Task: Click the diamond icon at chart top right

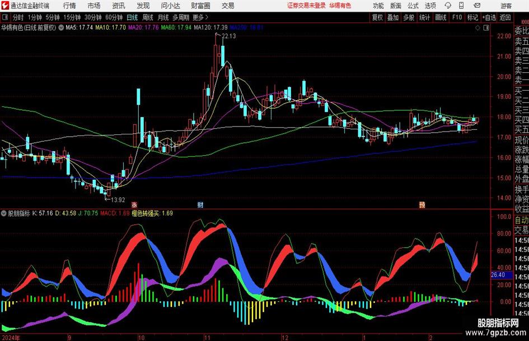Action: click(x=477, y=28)
